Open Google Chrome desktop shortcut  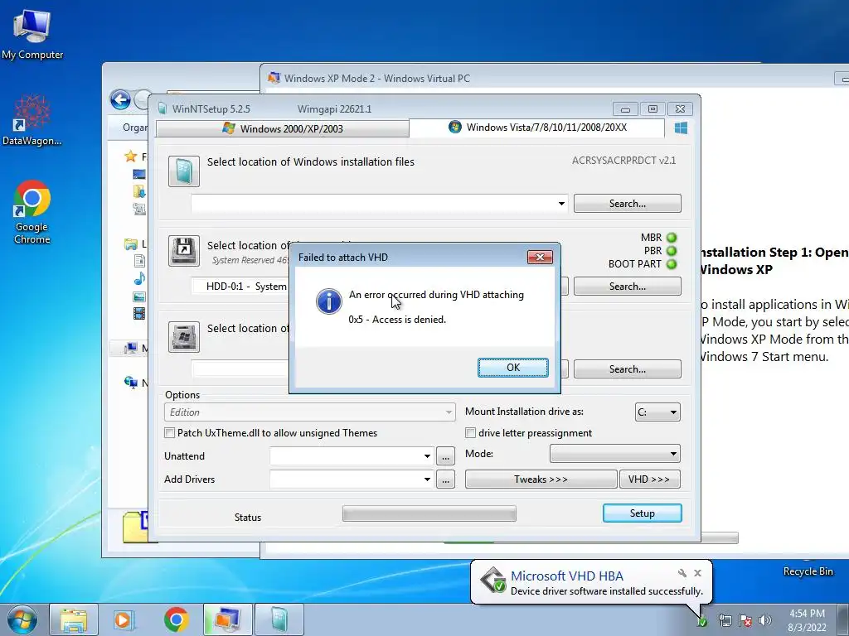32,212
